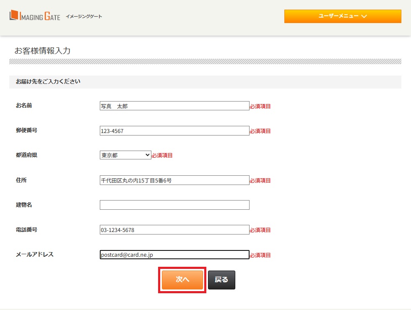Click the イメージングゲート katakana text in header
This screenshot has width=411, height=310.
click(x=84, y=17)
